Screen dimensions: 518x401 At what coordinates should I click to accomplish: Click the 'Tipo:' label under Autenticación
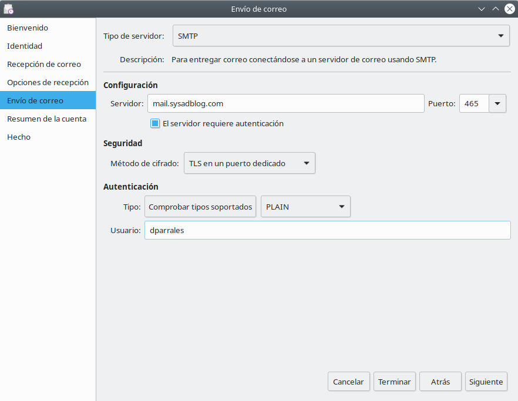point(132,207)
